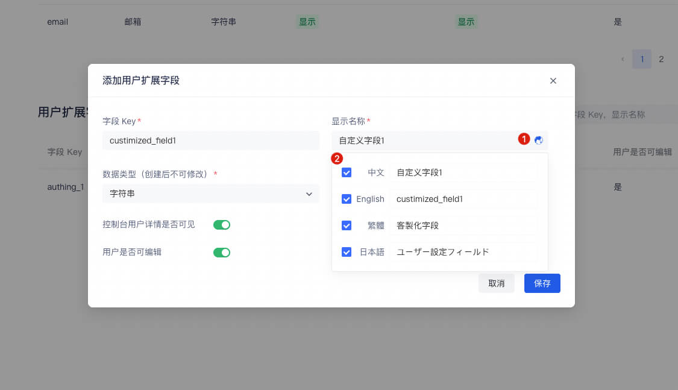Uncheck the 日本語 language checkbox
This screenshot has height=390, width=678.
coord(347,252)
